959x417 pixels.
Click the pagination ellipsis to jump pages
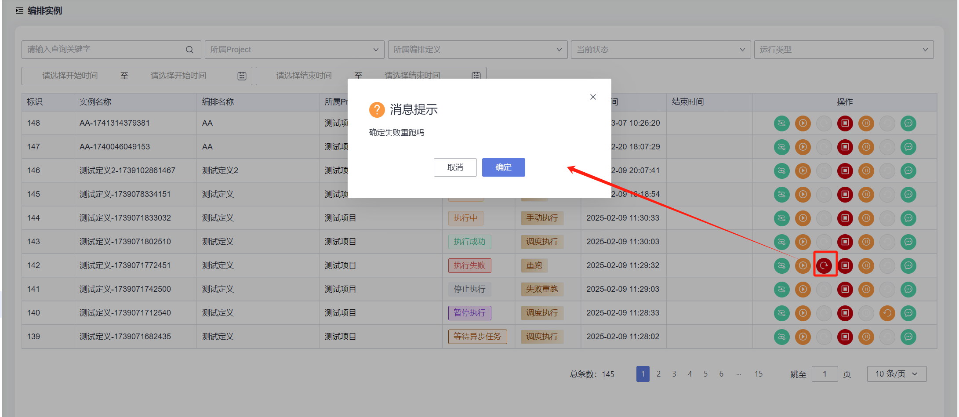[x=739, y=374]
